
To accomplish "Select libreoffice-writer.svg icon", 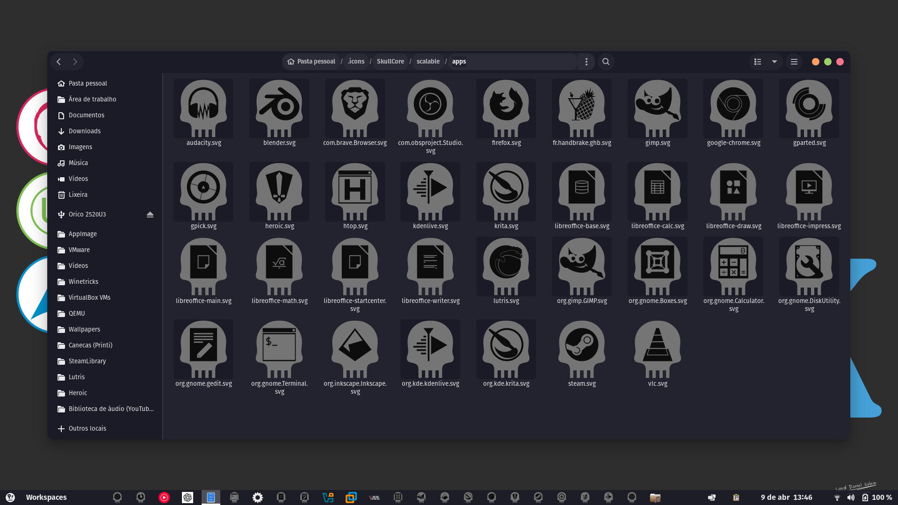I will [430, 267].
